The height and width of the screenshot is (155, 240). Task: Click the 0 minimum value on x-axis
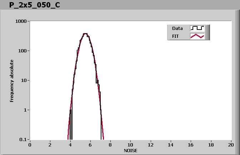[x=30, y=145]
